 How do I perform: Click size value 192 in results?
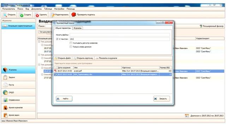click(x=170, y=71)
